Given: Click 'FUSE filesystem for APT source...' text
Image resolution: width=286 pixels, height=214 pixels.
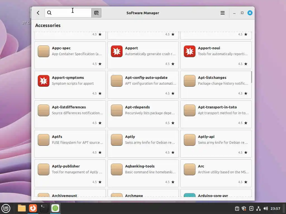Looking at the screenshot, I should click(78, 142).
